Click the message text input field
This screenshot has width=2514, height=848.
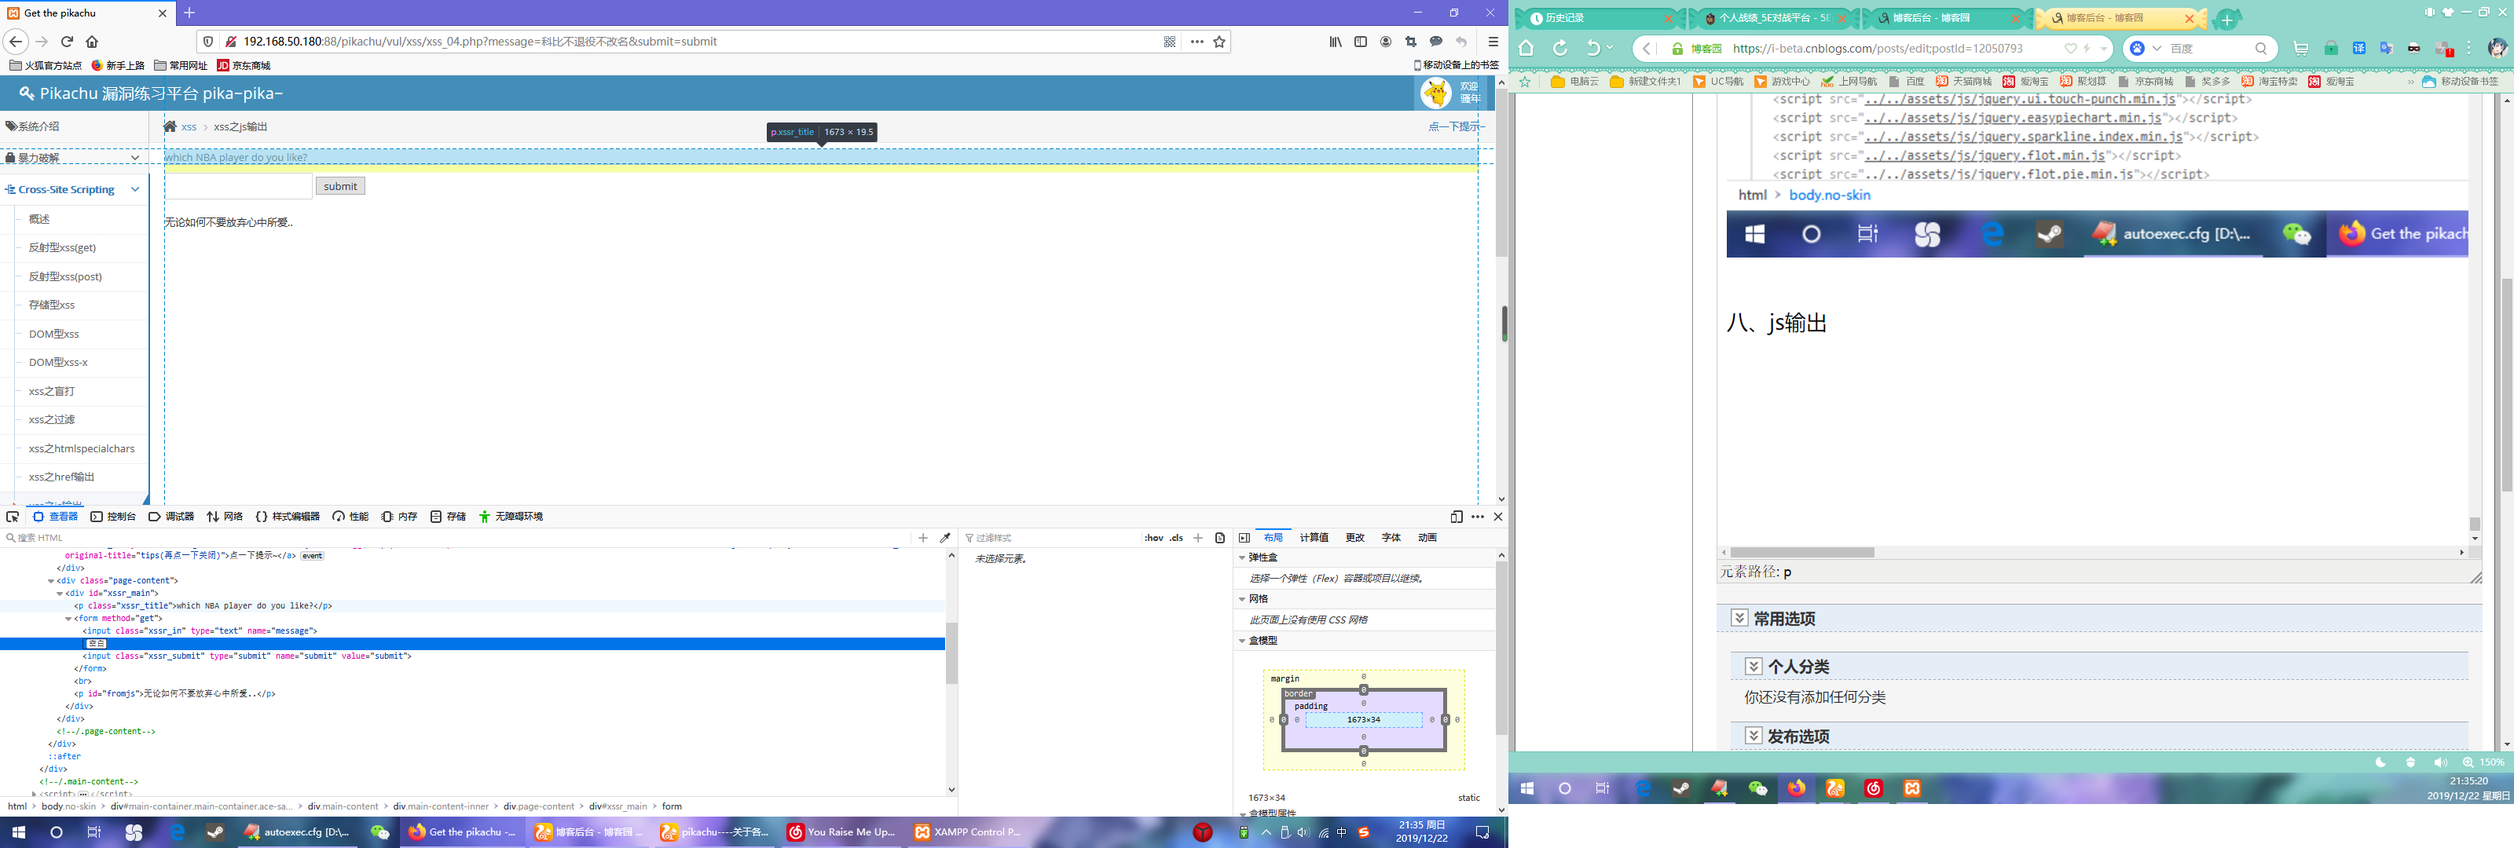click(239, 186)
